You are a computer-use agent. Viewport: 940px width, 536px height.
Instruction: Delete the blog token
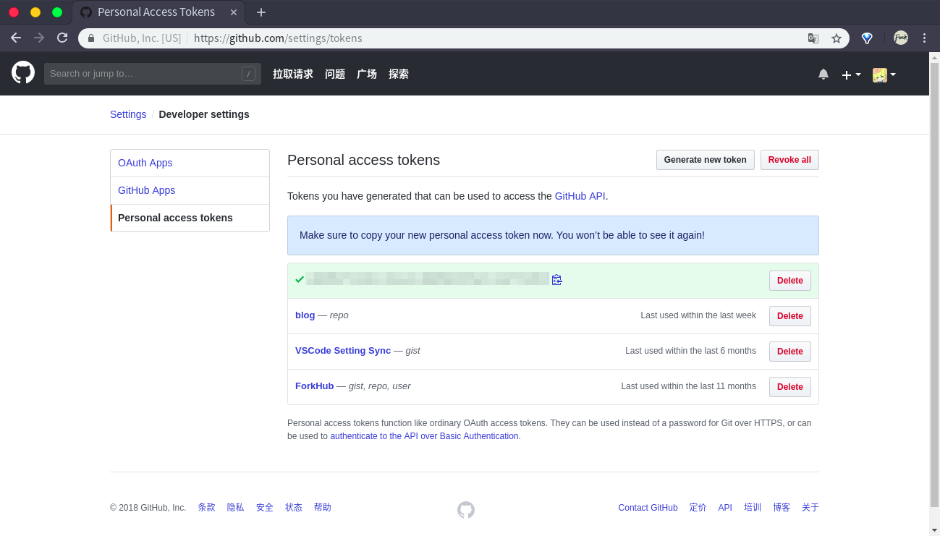point(790,316)
